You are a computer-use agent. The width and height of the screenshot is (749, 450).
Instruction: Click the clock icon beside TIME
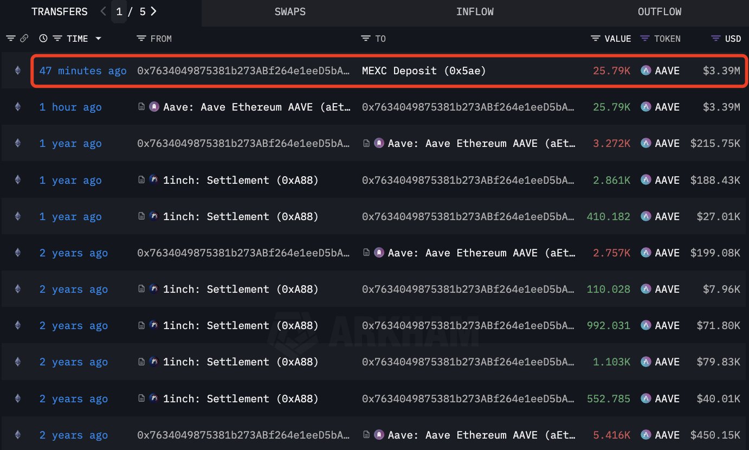pyautogui.click(x=43, y=38)
